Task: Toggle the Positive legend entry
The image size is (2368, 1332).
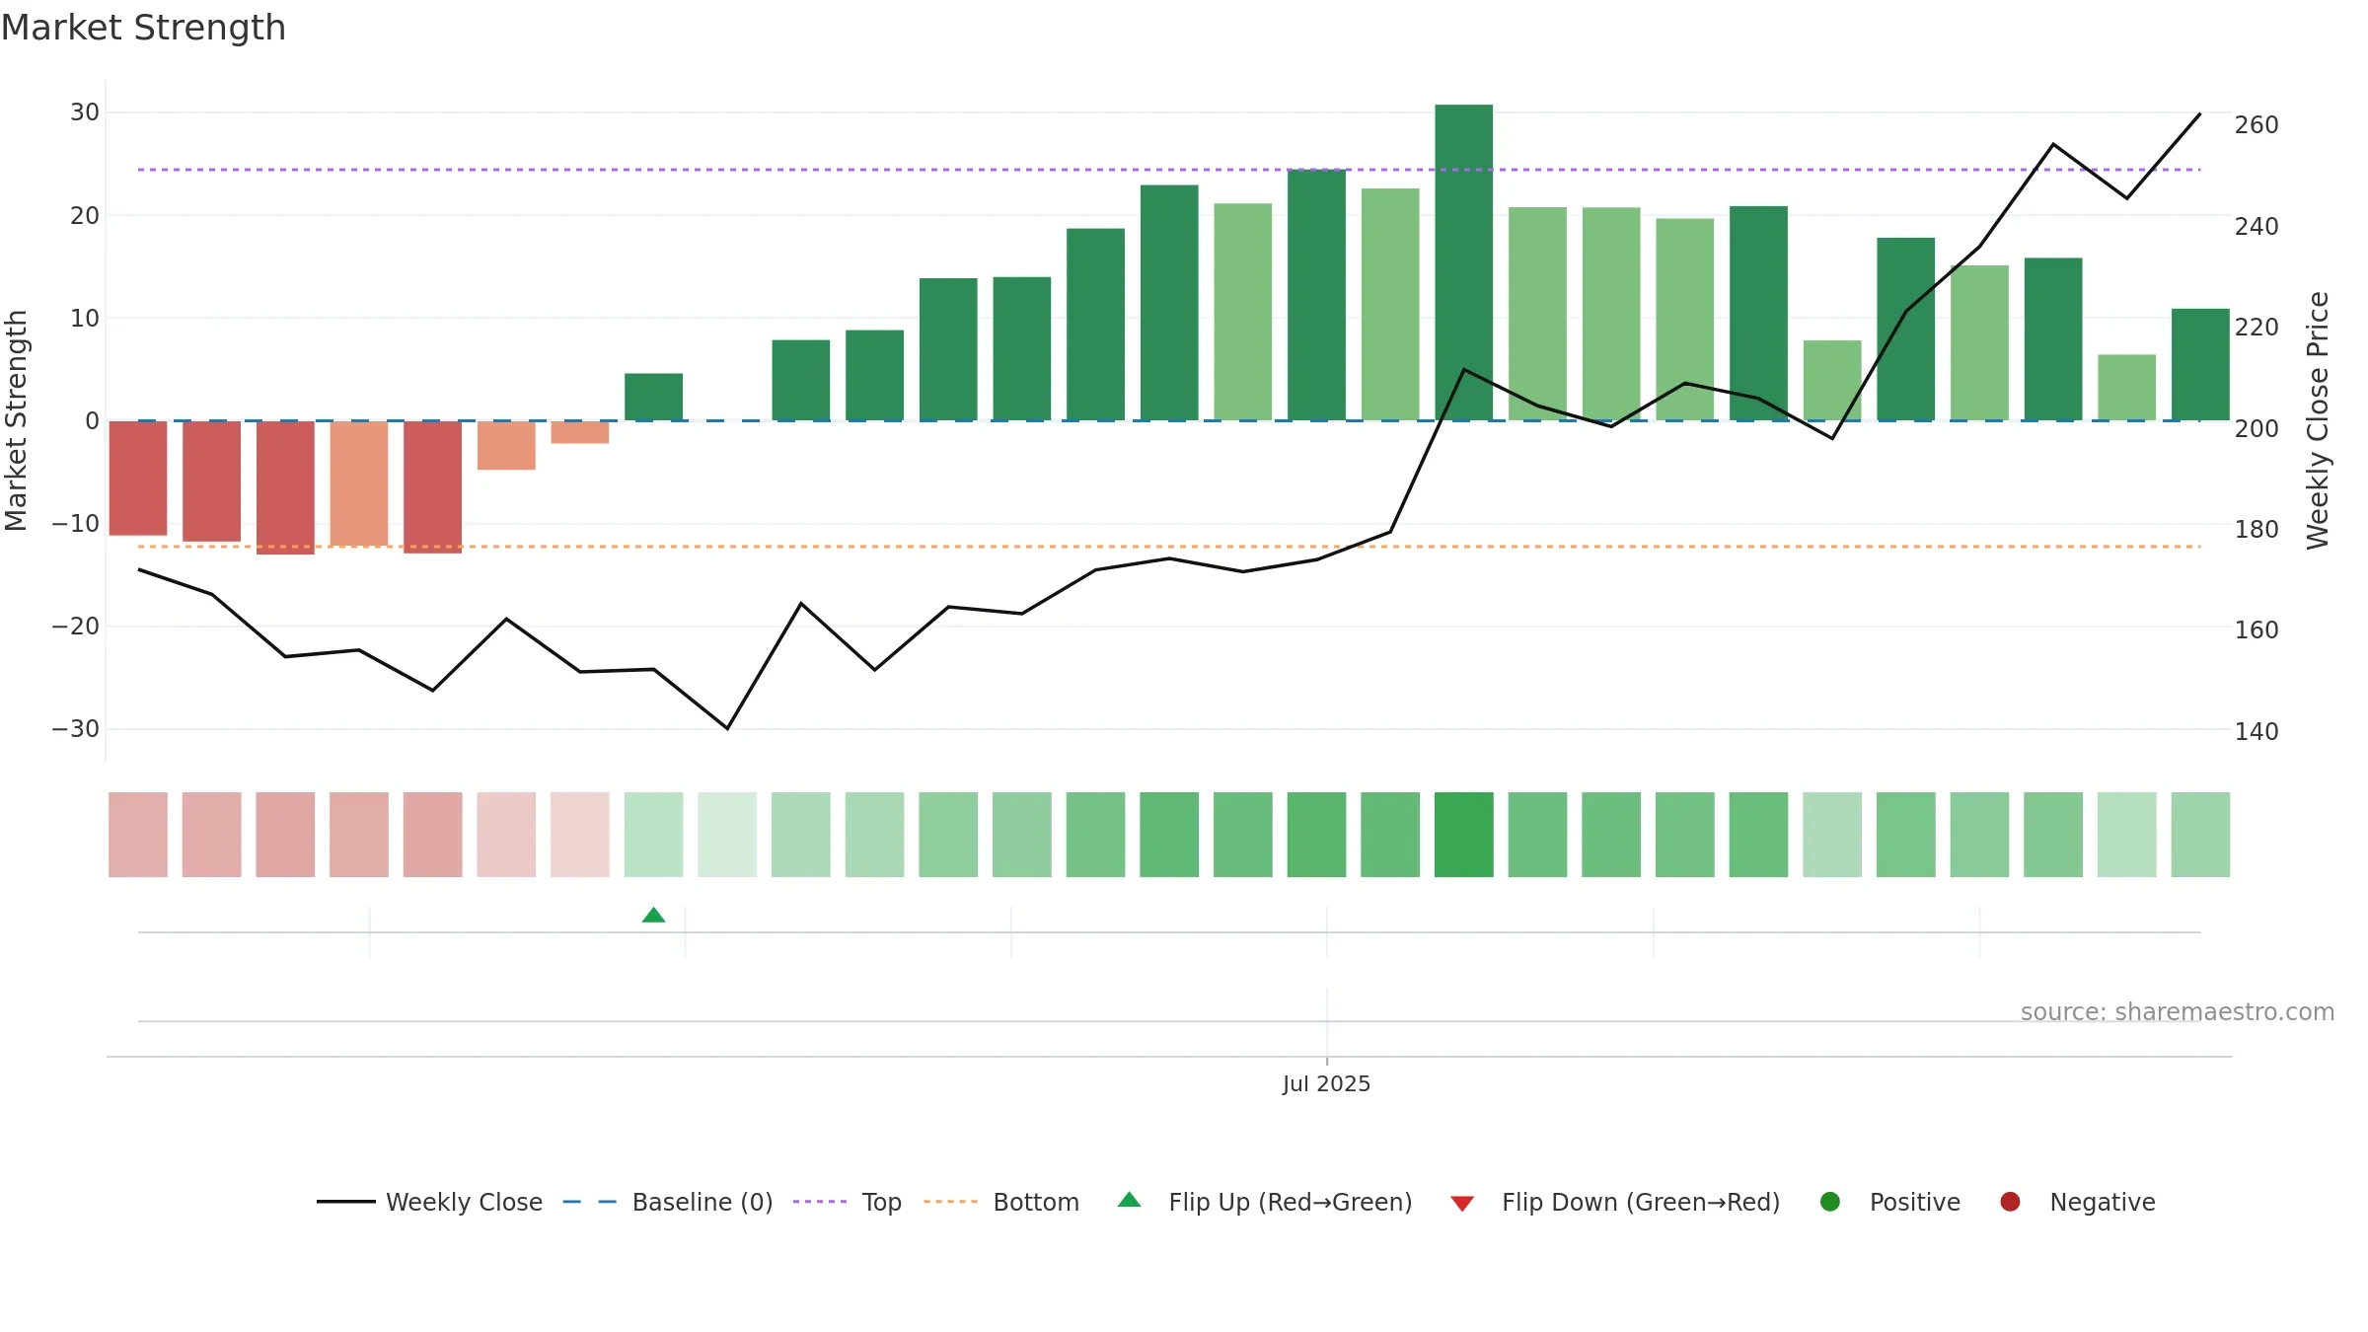Action: pyautogui.click(x=1889, y=1202)
